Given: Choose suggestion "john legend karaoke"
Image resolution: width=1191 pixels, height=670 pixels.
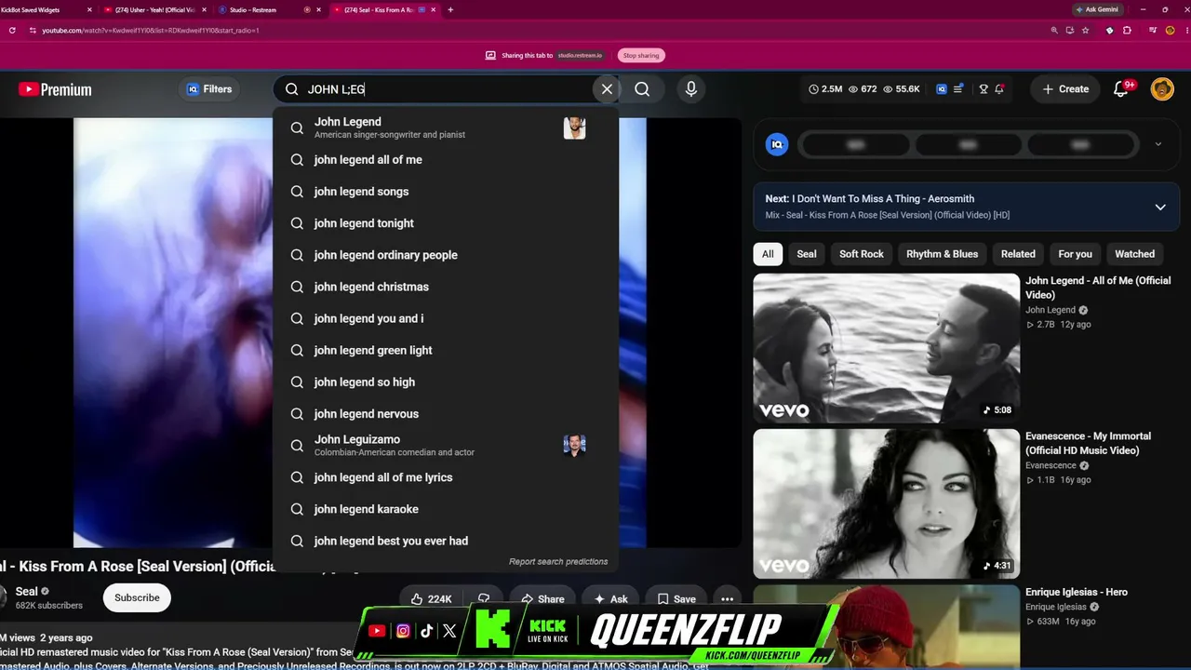Looking at the screenshot, I should 446,509.
